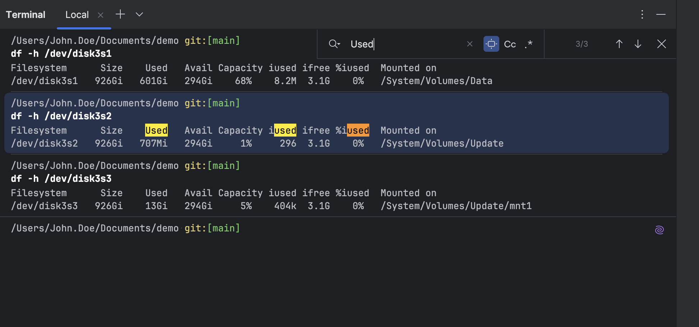Click the AI Assistant swirl icon
Viewport: 699px width, 327px height.
[x=659, y=229]
